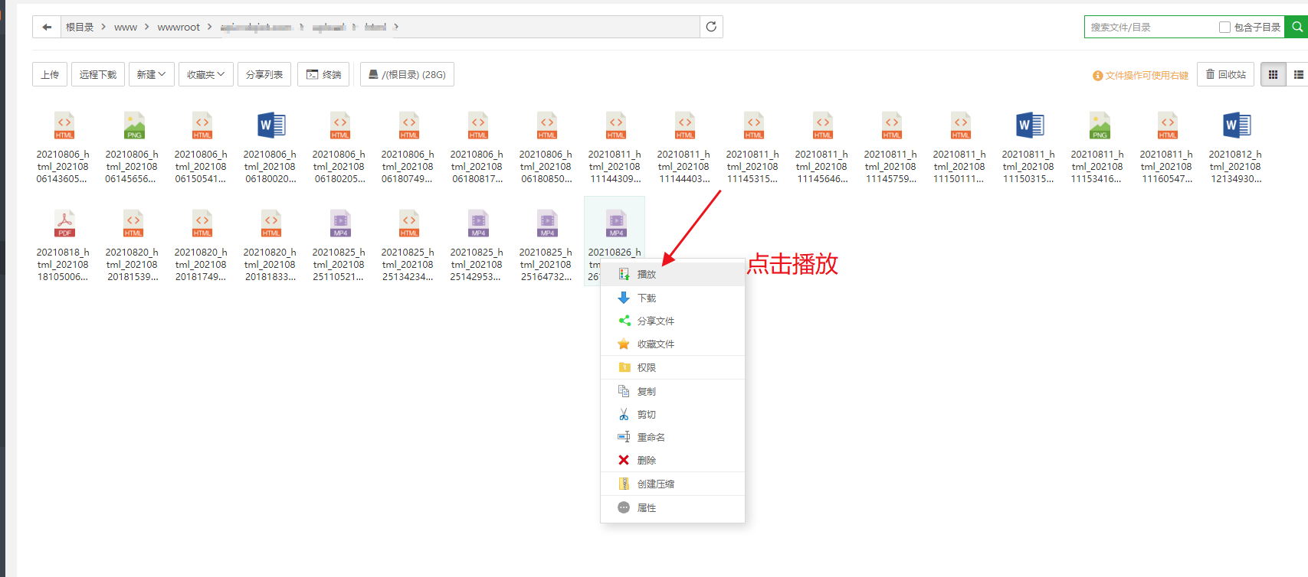Open the 回收站 recycle bin
The image size is (1308, 577).
pyautogui.click(x=1225, y=74)
